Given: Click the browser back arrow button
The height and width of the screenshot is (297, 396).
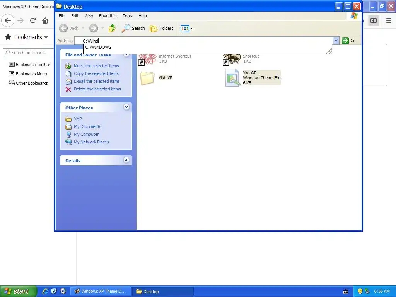Looking at the screenshot, I should (8, 20).
